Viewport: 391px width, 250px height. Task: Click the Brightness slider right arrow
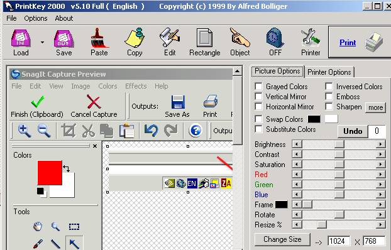[380, 144]
